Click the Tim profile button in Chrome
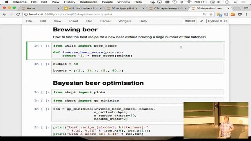Viewport: 251px width, 141px height. pos(246,8)
